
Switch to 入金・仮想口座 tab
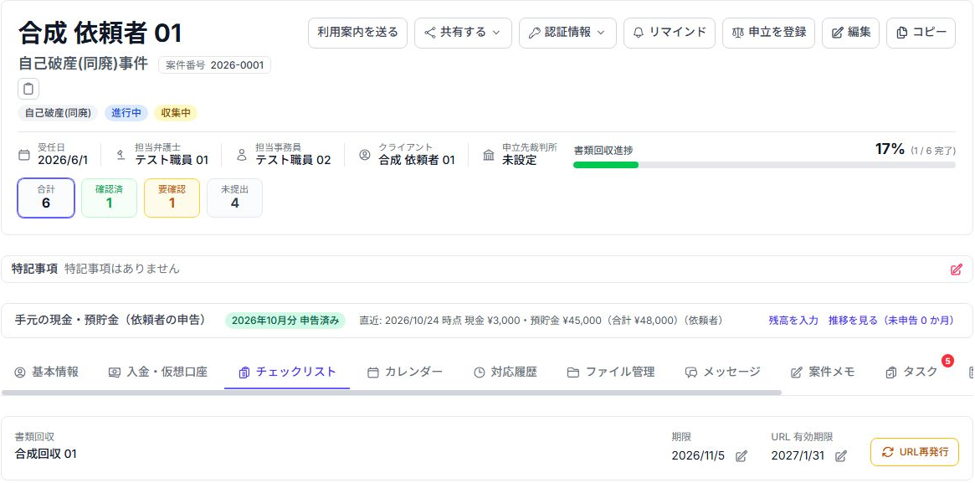(157, 373)
